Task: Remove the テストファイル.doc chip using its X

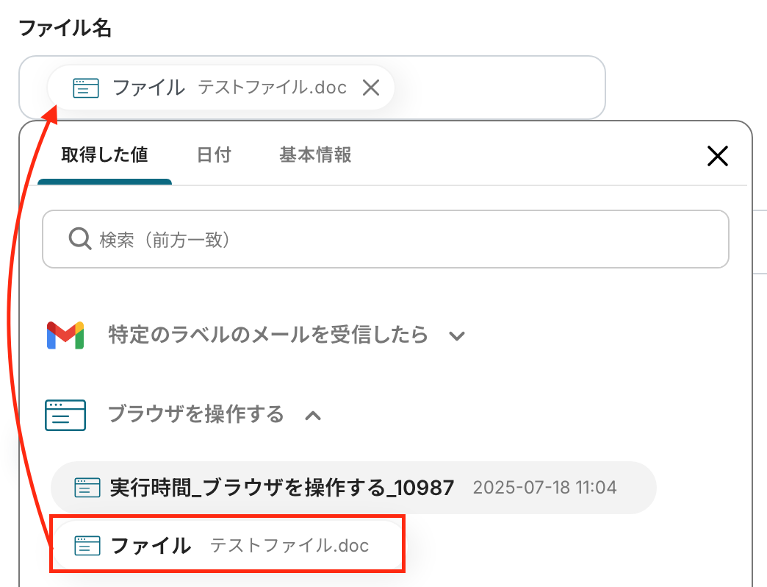Action: pos(371,88)
